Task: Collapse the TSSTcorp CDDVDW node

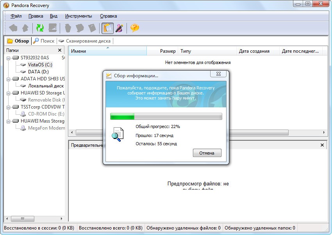Action: tap(8, 107)
